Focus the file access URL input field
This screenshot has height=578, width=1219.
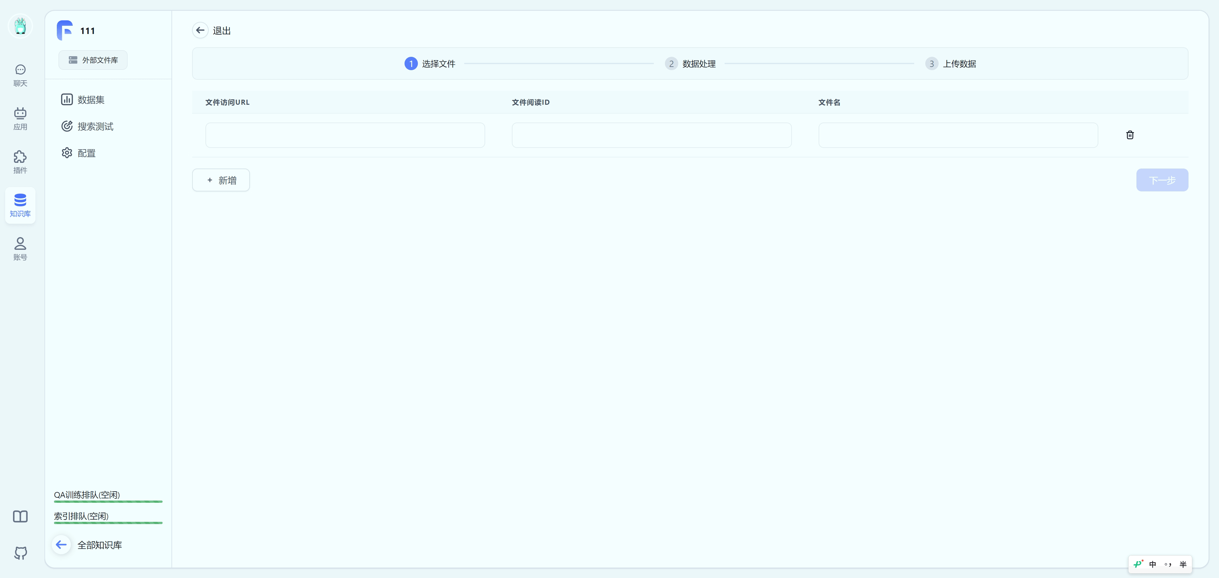coord(345,135)
